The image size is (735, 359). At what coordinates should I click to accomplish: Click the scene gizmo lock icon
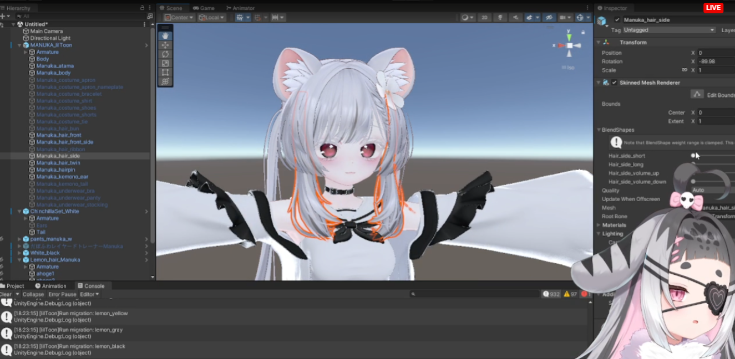coord(583,32)
